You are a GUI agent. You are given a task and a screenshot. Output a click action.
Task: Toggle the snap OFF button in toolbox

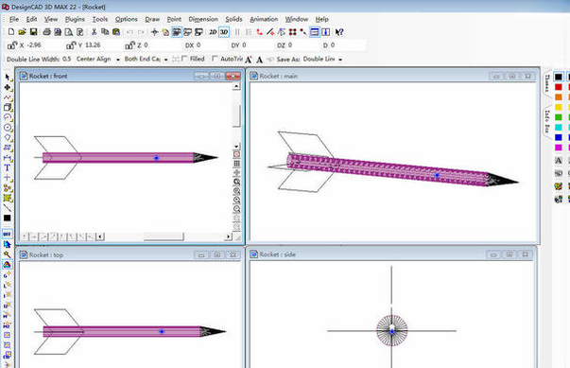point(7,235)
